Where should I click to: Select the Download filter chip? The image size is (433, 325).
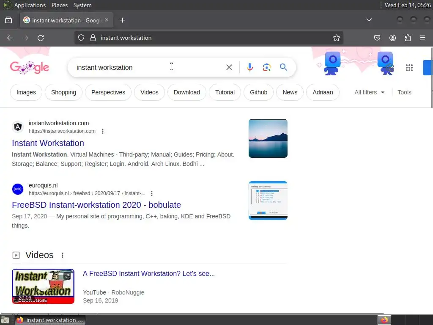186,92
